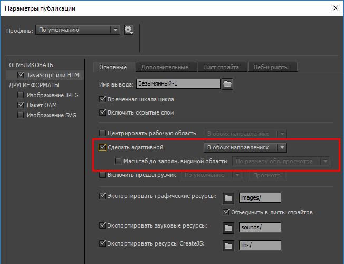Click the ОПУБЛИКОВАТЬ section heading

tap(31, 65)
